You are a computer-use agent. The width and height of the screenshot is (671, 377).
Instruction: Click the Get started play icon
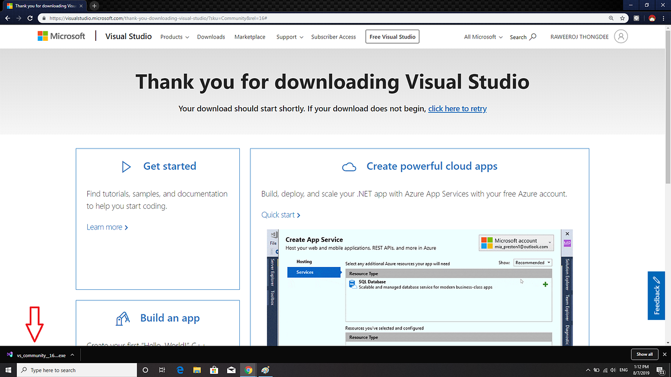(x=126, y=166)
